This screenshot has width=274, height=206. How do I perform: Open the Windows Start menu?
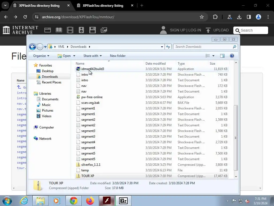tap(7, 201)
